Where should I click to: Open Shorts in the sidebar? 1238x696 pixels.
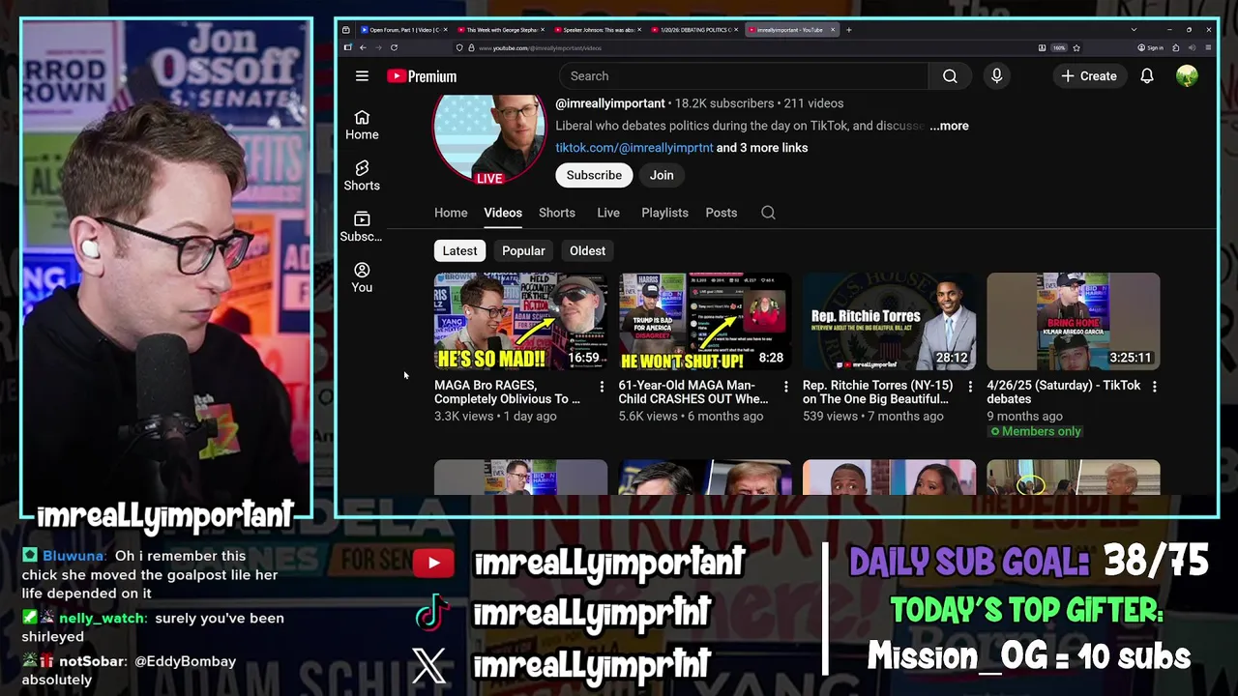click(362, 176)
